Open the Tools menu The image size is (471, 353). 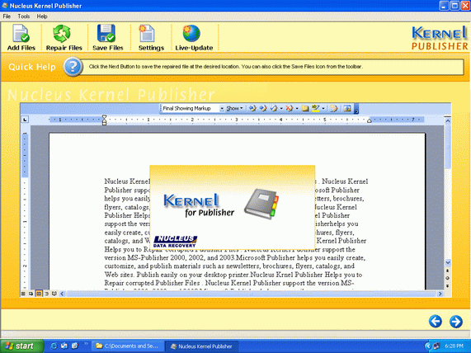[24, 16]
